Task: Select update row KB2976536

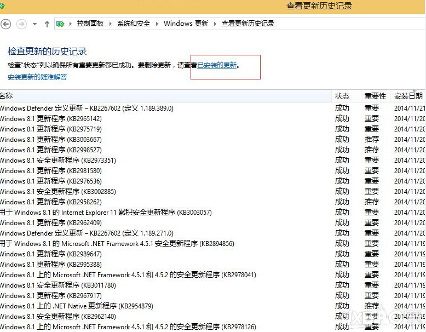Action: [x=213, y=181]
